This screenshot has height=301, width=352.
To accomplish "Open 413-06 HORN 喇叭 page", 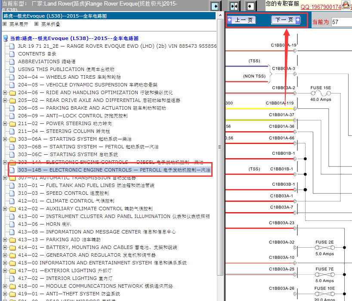I will click(45, 224).
